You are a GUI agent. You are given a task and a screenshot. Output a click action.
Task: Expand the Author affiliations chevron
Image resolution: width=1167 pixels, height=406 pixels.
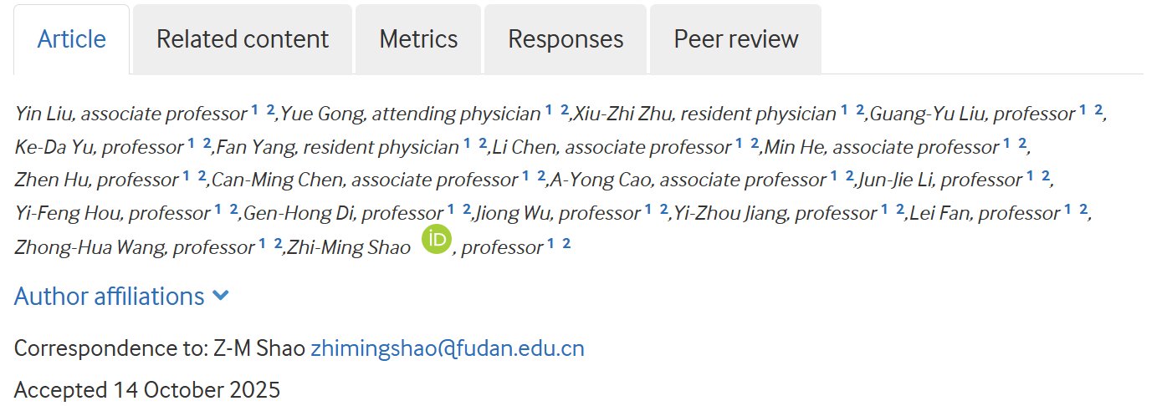(221, 296)
